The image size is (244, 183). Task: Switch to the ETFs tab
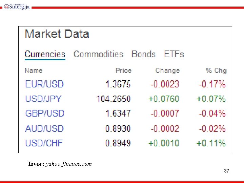point(174,54)
